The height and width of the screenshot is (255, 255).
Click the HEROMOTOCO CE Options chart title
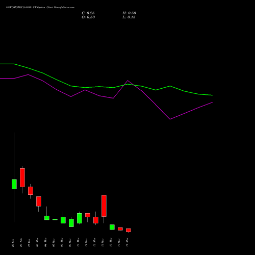40,8
